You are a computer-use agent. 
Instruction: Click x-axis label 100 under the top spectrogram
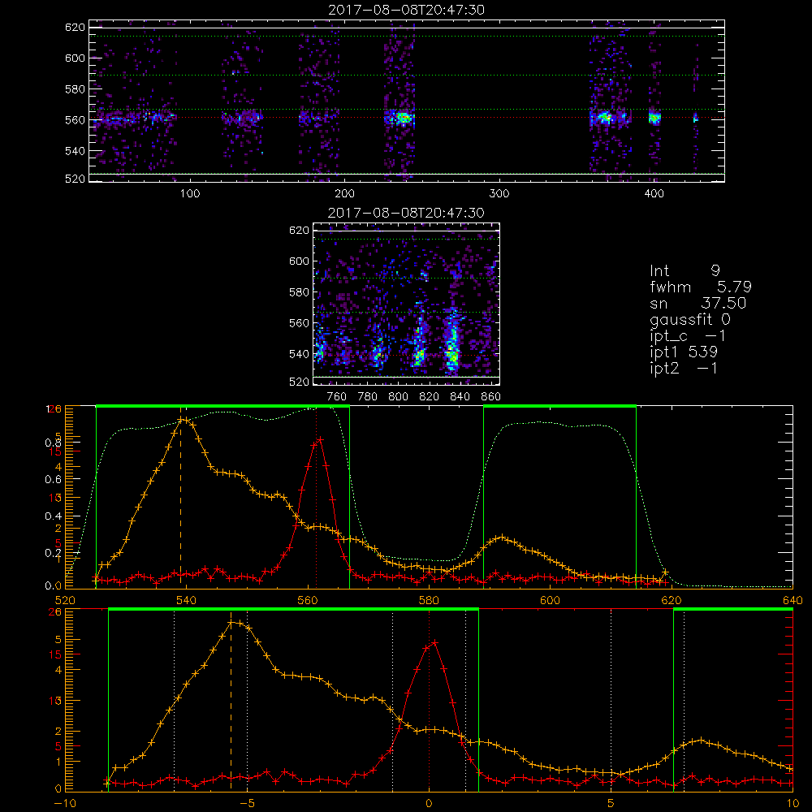[189, 194]
